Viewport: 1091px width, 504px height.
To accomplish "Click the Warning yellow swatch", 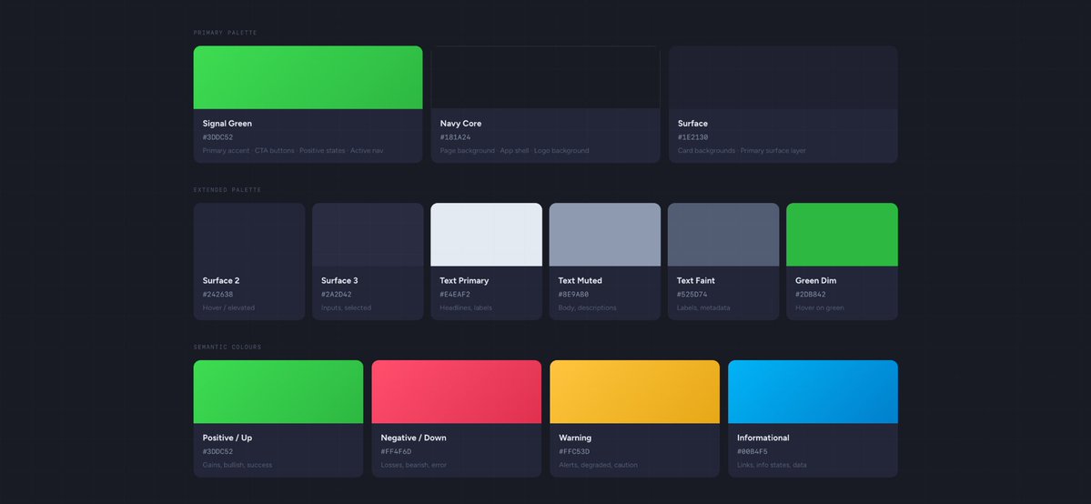I will tap(634, 392).
